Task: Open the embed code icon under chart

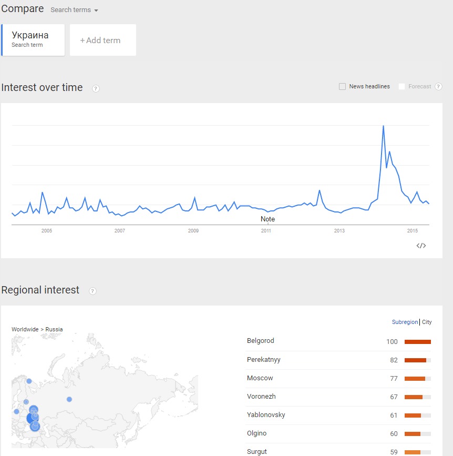Action: click(421, 246)
